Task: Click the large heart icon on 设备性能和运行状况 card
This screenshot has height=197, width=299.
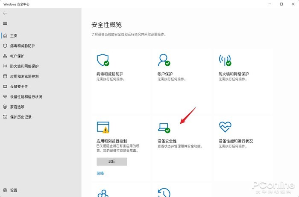Action: pyautogui.click(x=225, y=127)
